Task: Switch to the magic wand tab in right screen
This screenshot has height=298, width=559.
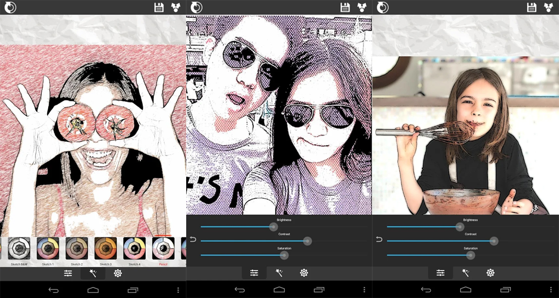Action: 466,273
